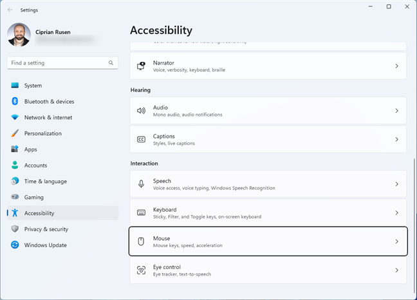Click 'Voice, verbosity, keyboard, braille' text
This screenshot has width=417, height=300.
click(x=189, y=70)
